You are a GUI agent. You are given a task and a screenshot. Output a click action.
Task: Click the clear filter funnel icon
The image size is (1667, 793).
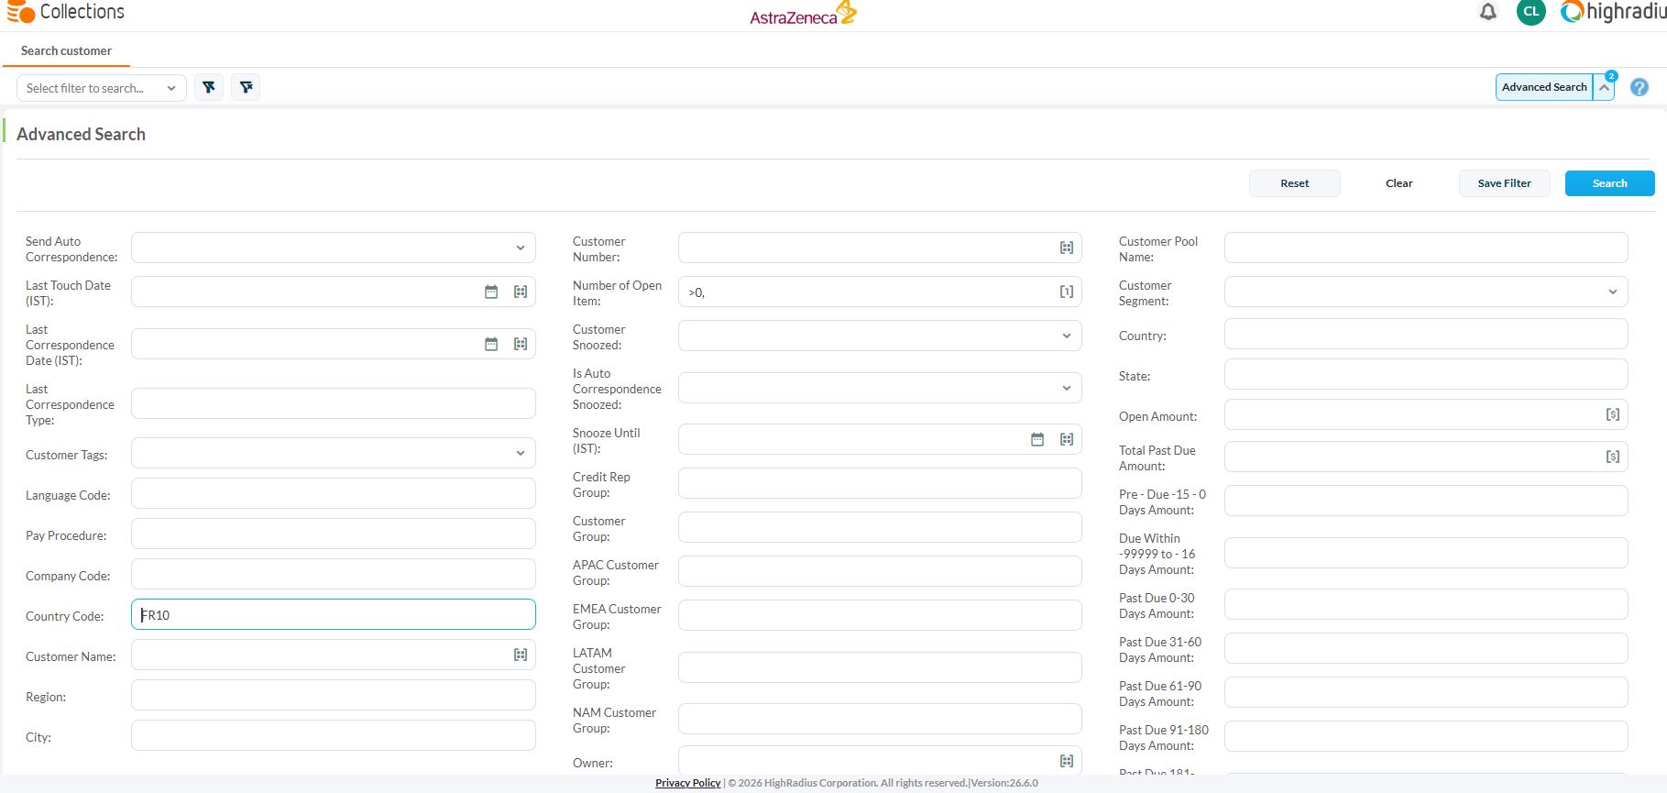coord(209,87)
